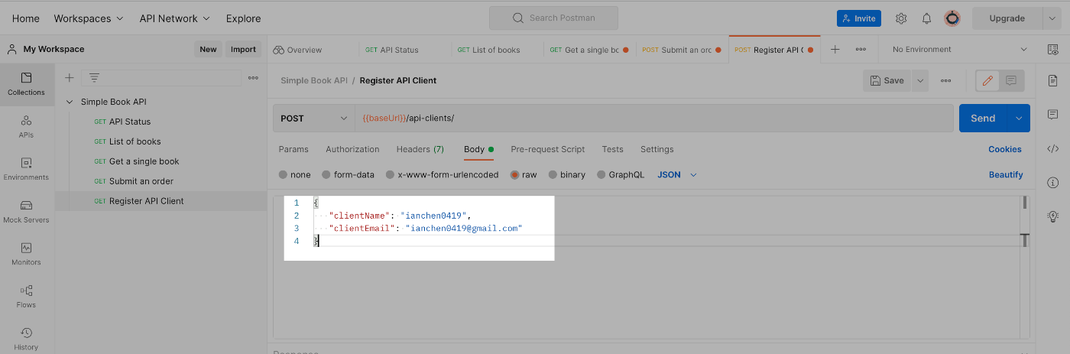Click the Save button
Image resolution: width=1070 pixels, height=354 pixels.
887,80
